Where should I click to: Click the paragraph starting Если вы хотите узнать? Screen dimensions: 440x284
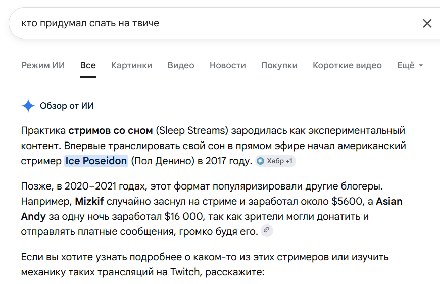205,264
